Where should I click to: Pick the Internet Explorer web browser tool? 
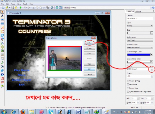(x=2, y=71)
